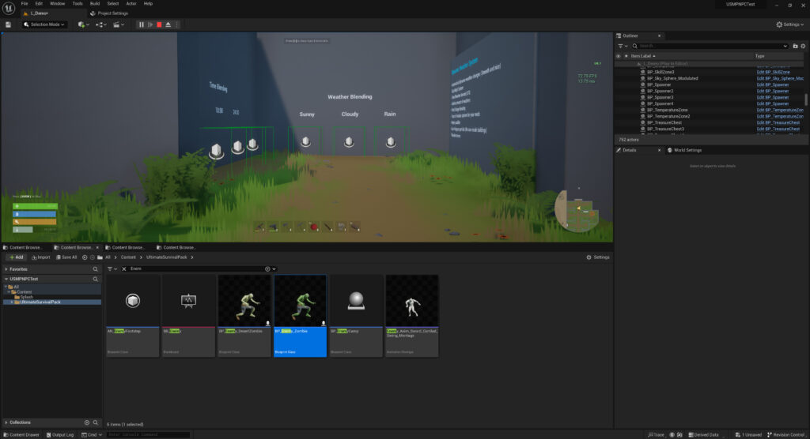Viewport: 810px width, 439px height.
Task: Open the asset filter dropdown
Action: point(112,269)
